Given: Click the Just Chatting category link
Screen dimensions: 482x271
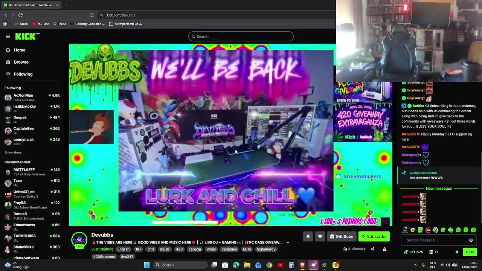Looking at the screenshot, I should (102, 249).
